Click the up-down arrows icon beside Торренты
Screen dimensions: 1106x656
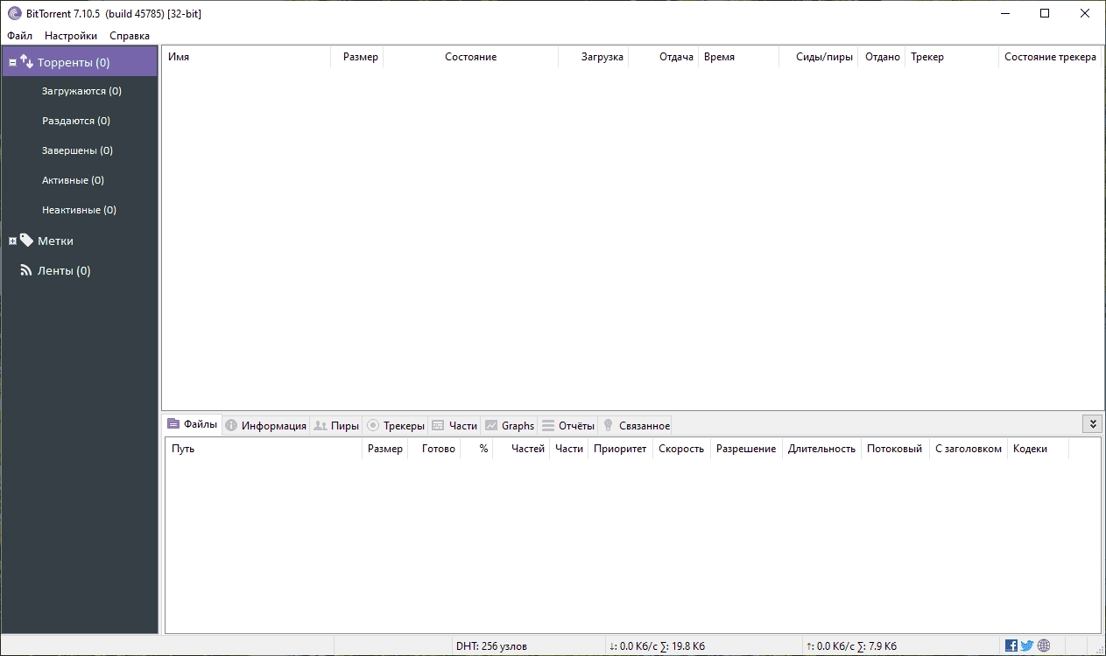click(x=26, y=62)
